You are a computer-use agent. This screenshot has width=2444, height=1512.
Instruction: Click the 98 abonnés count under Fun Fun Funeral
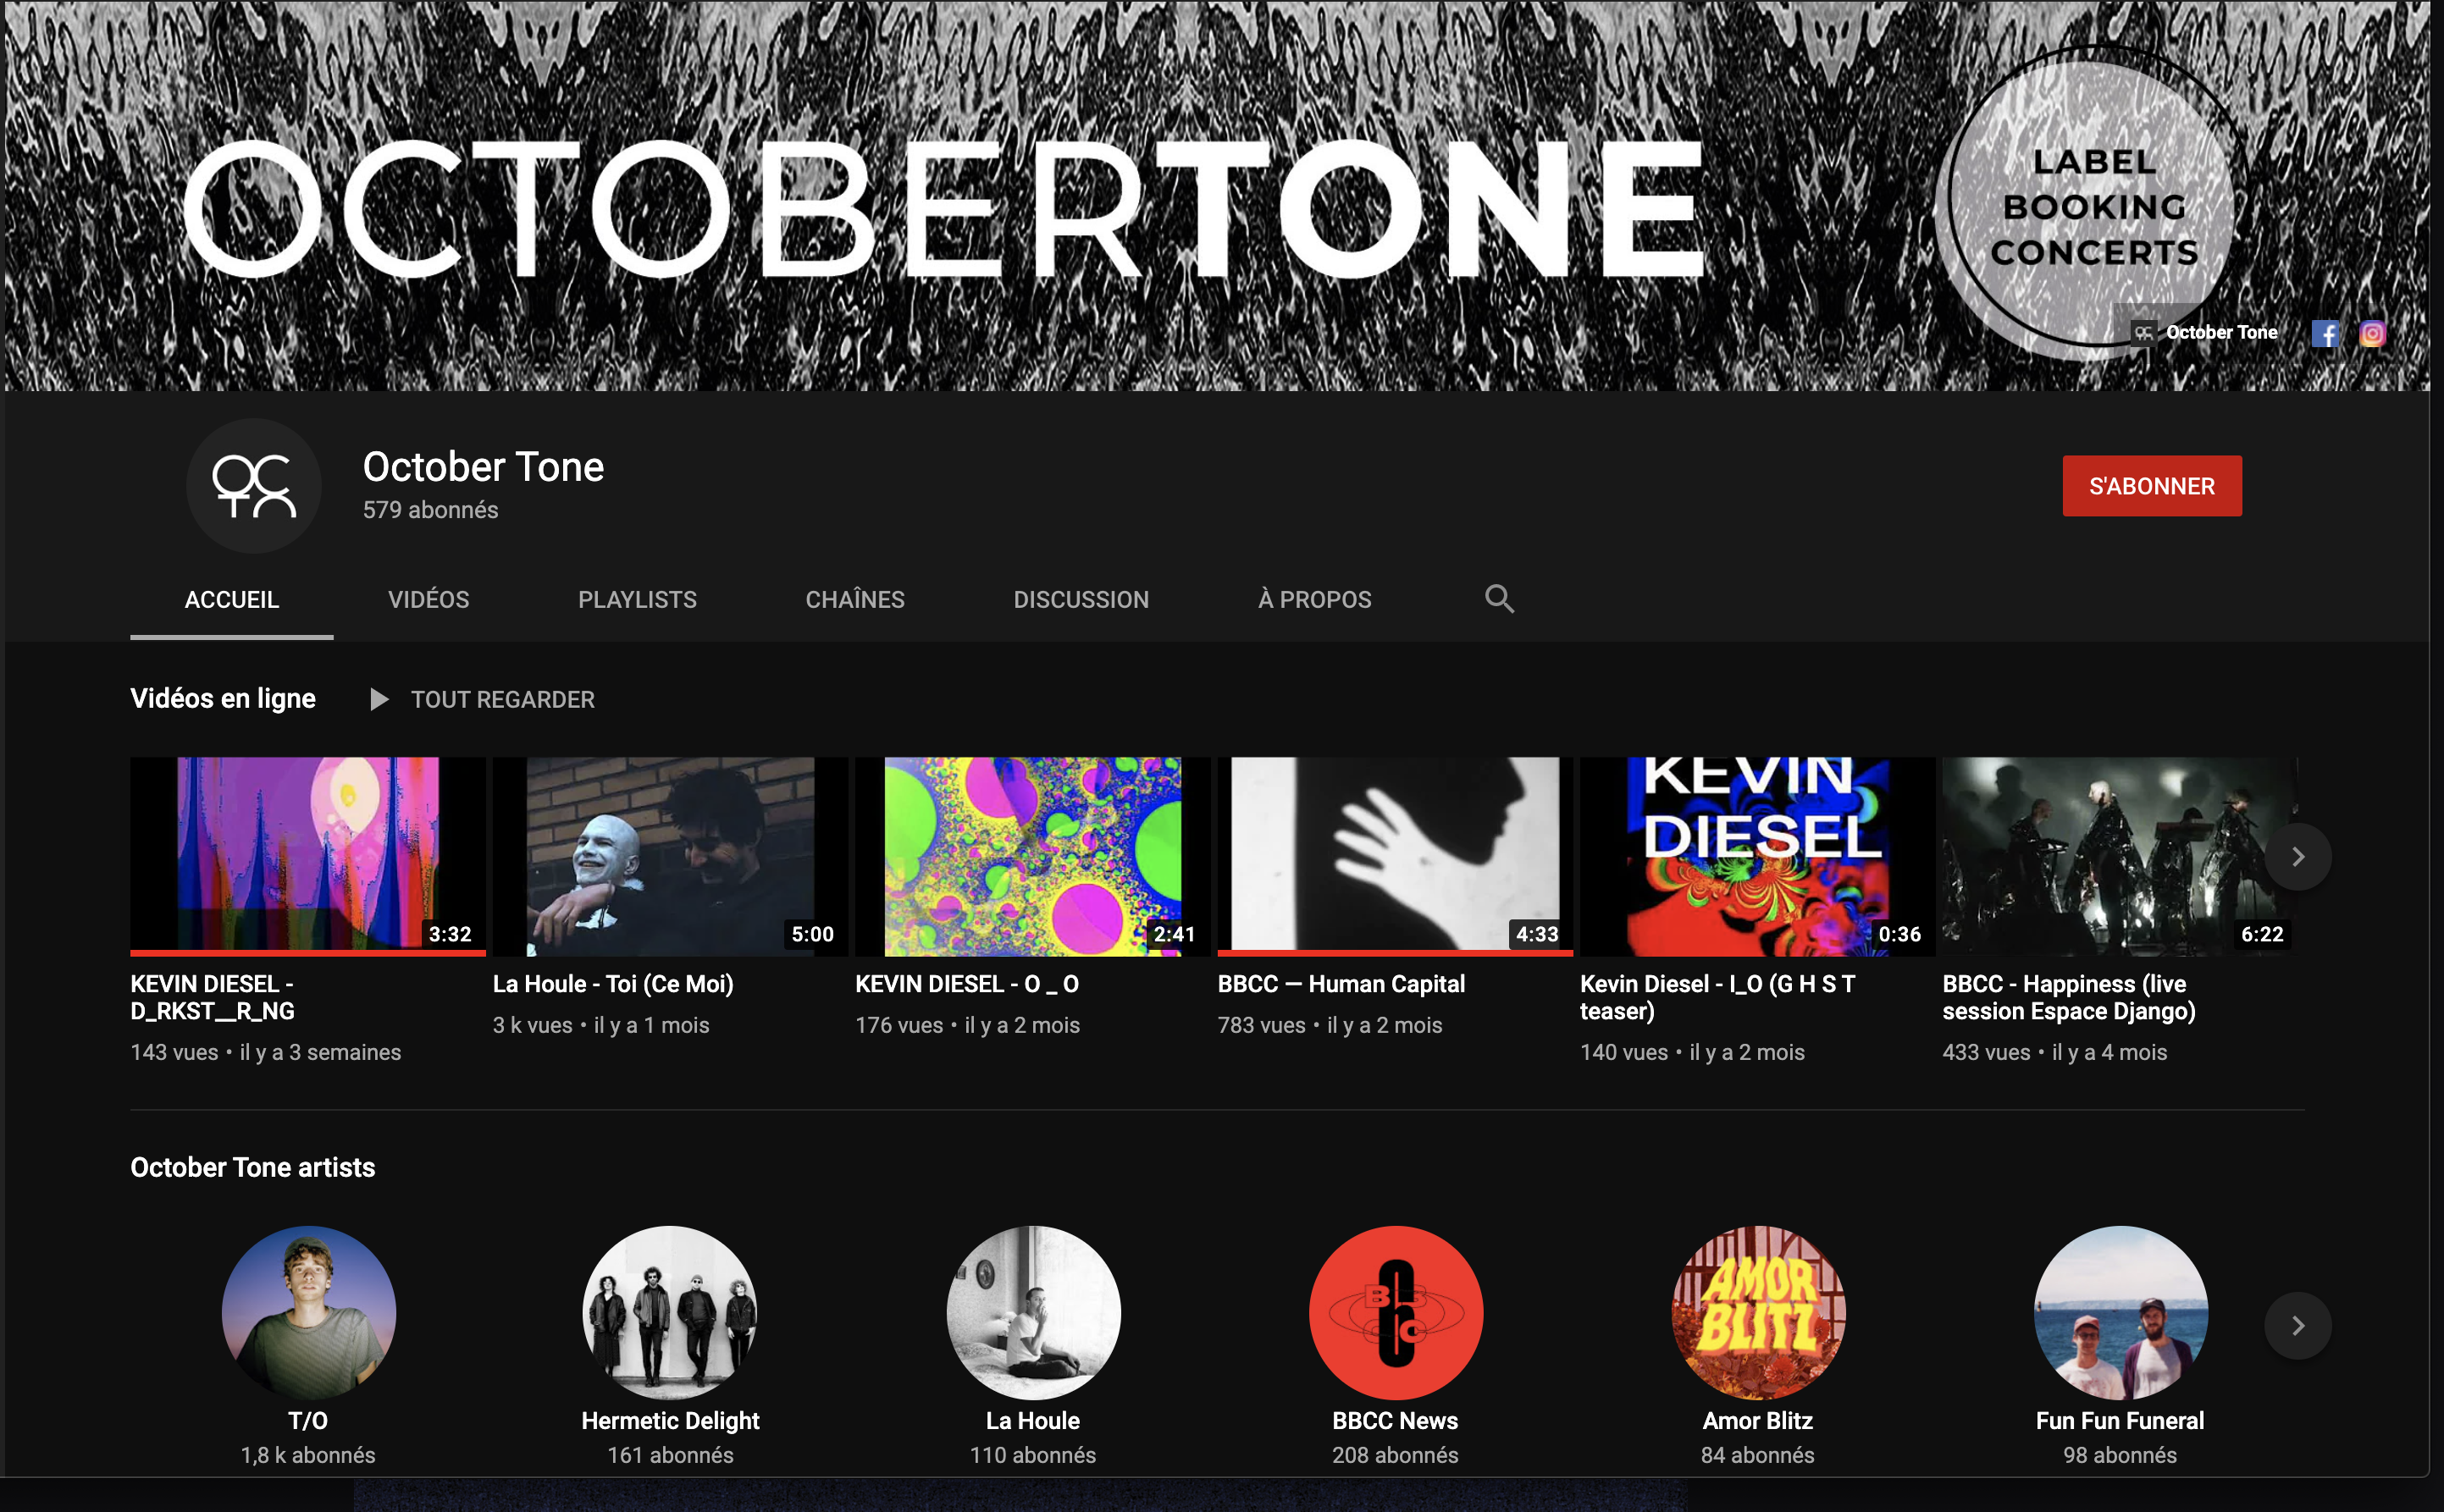click(2120, 1455)
